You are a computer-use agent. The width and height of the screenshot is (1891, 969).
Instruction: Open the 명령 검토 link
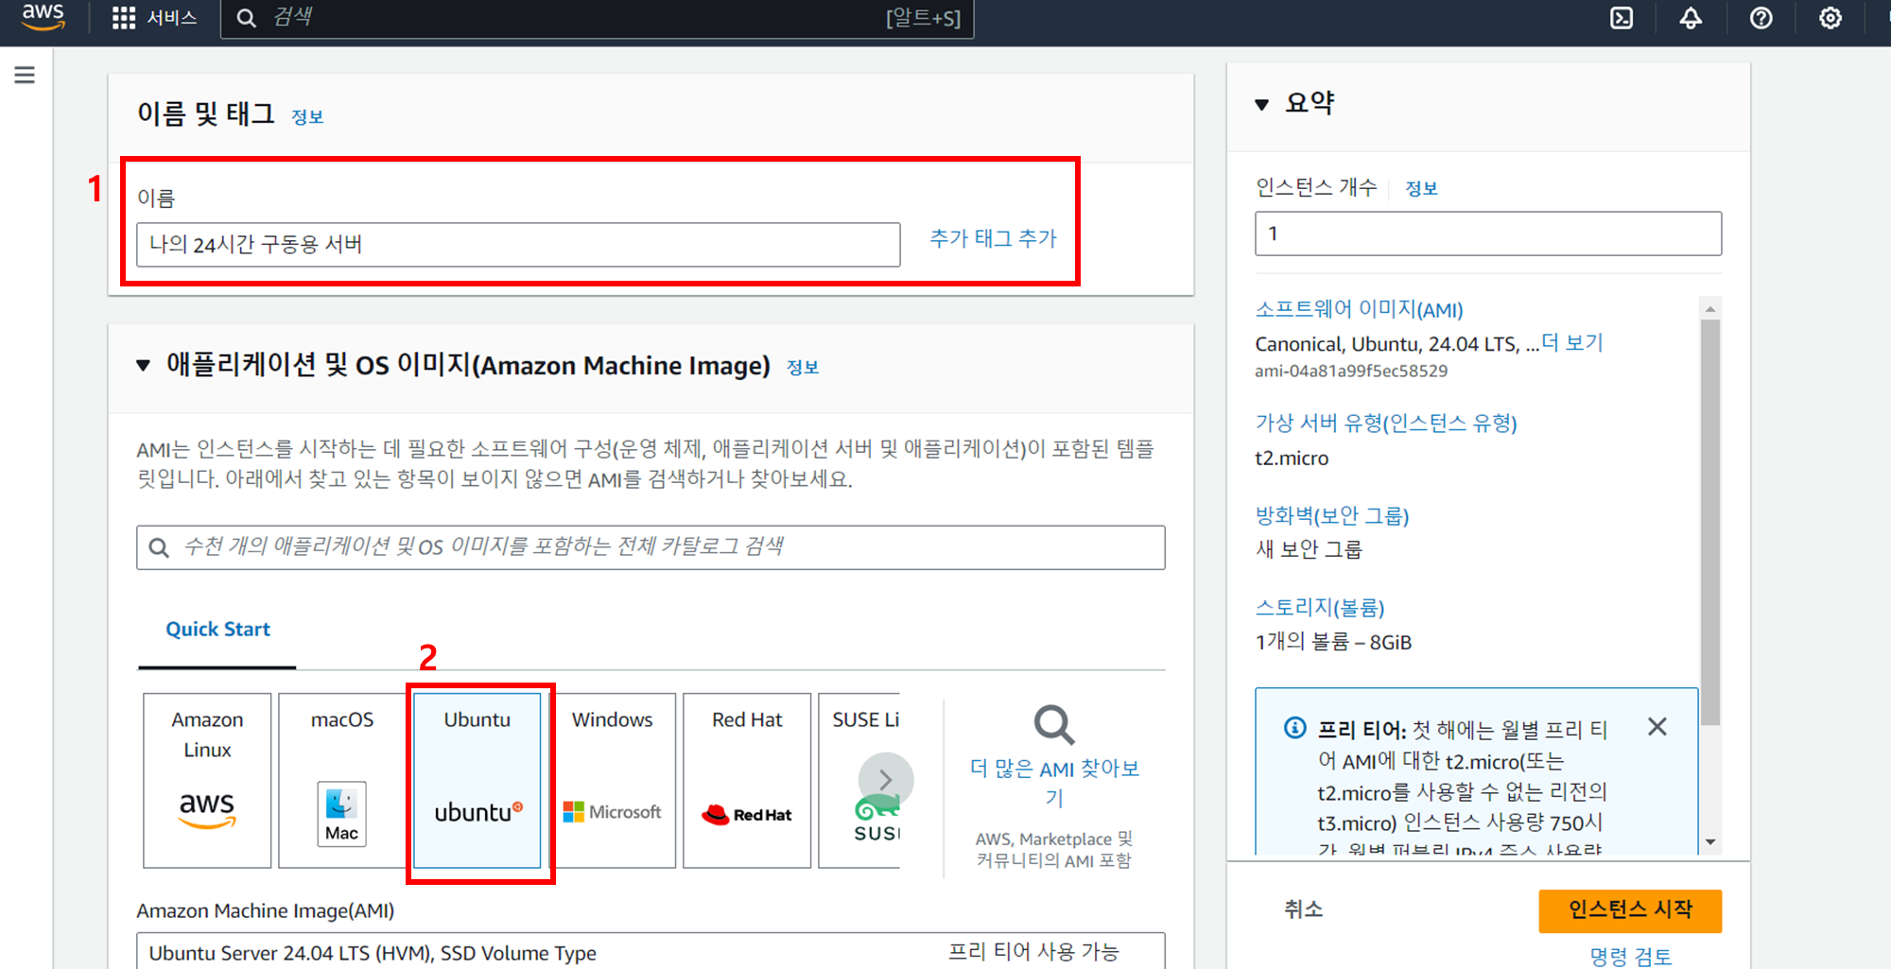(x=1630, y=957)
